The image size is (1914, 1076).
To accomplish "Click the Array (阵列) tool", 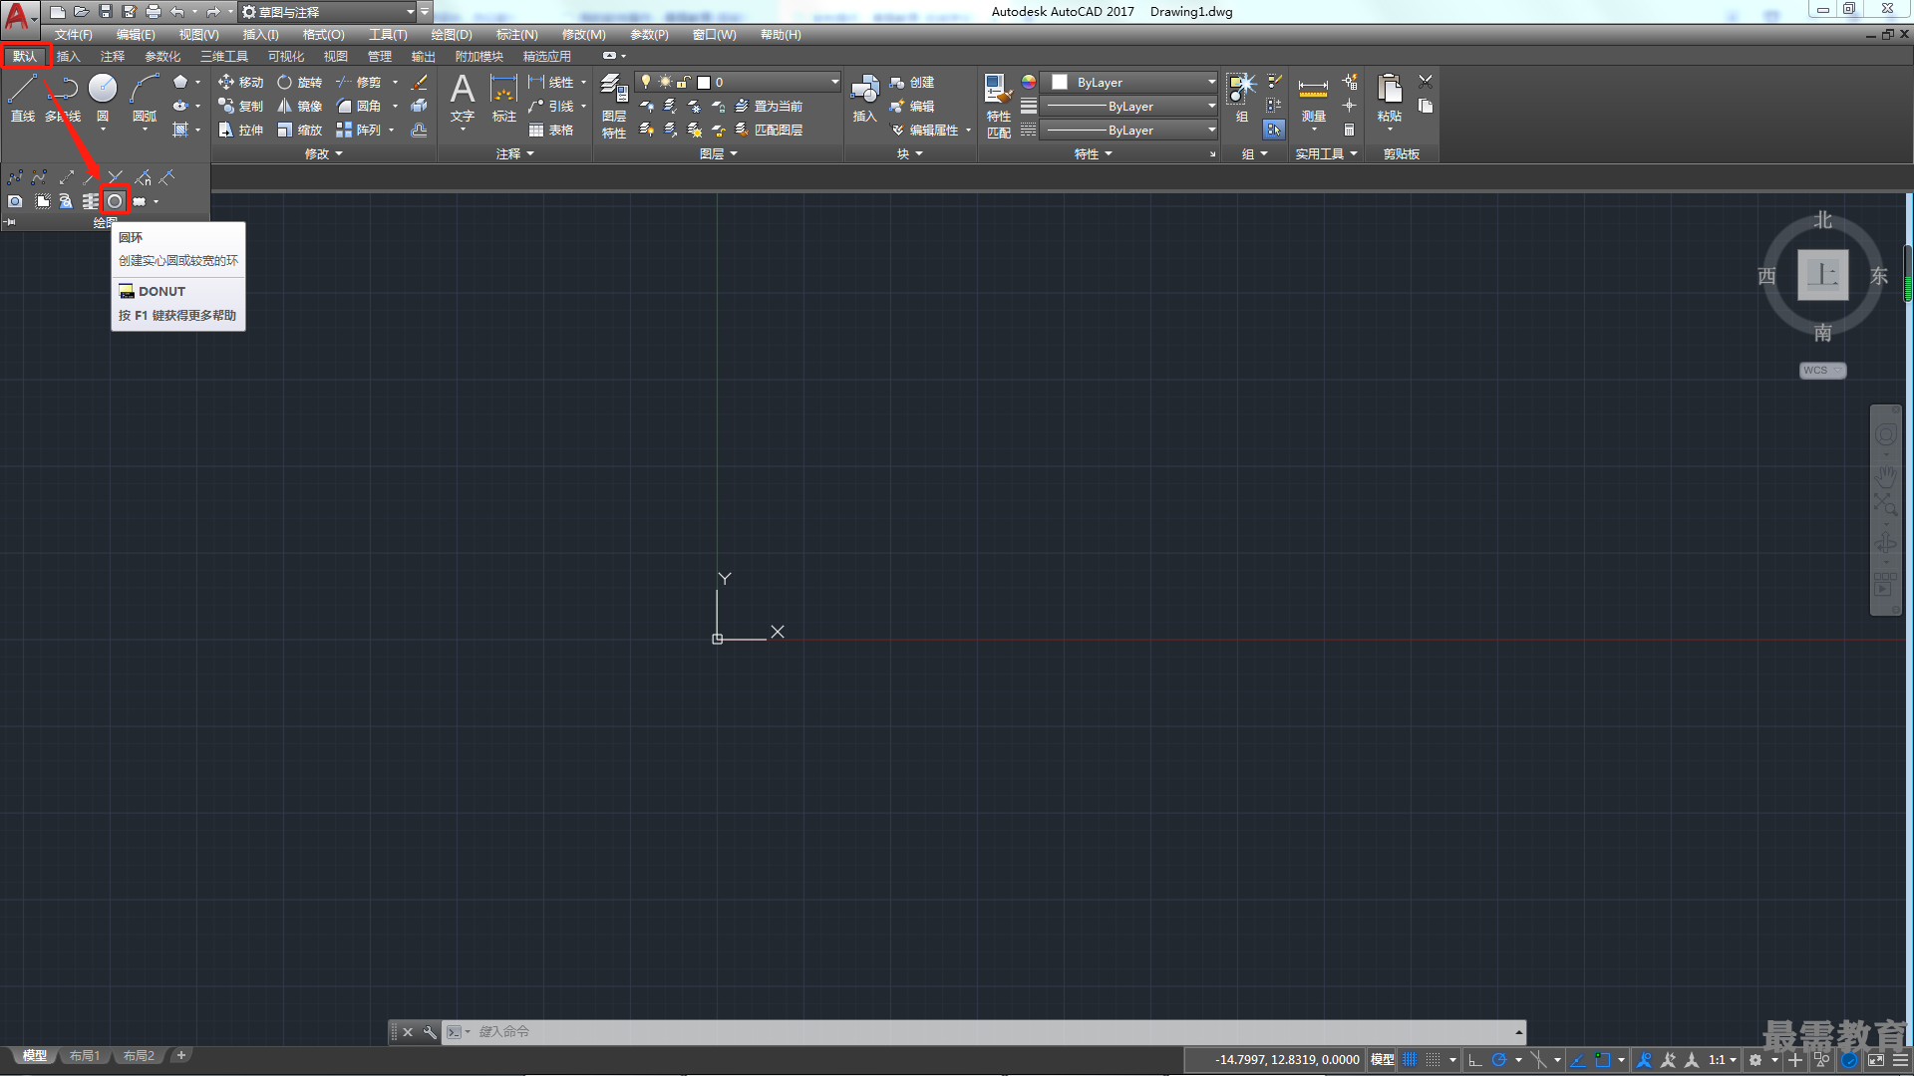I will tap(359, 130).
